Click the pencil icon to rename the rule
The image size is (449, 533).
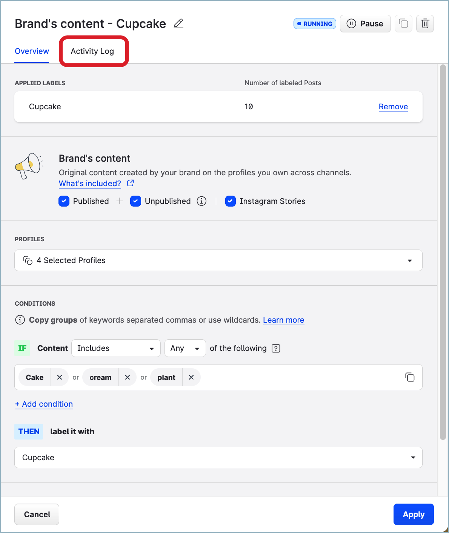point(178,23)
